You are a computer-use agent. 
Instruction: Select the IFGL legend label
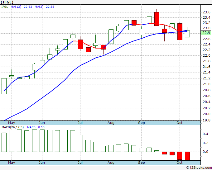point(5,7)
